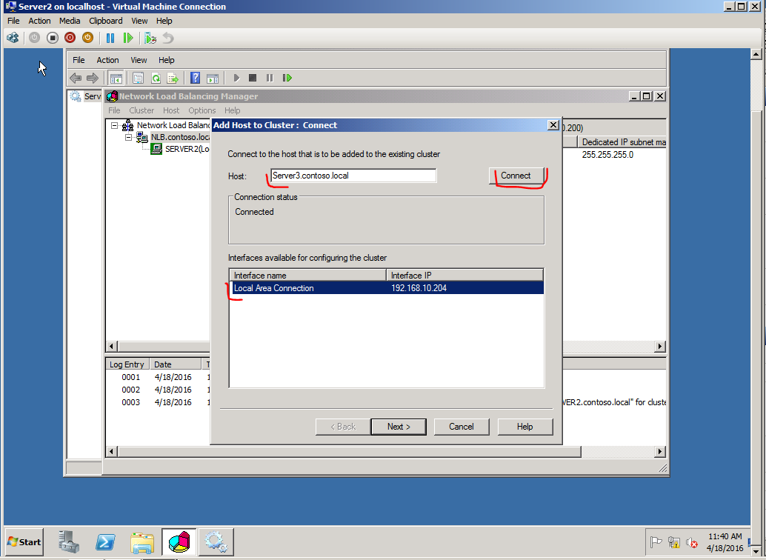The height and width of the screenshot is (560, 766).
Task: Open View menu of Virtual Machine Connection
Action: 139,21
